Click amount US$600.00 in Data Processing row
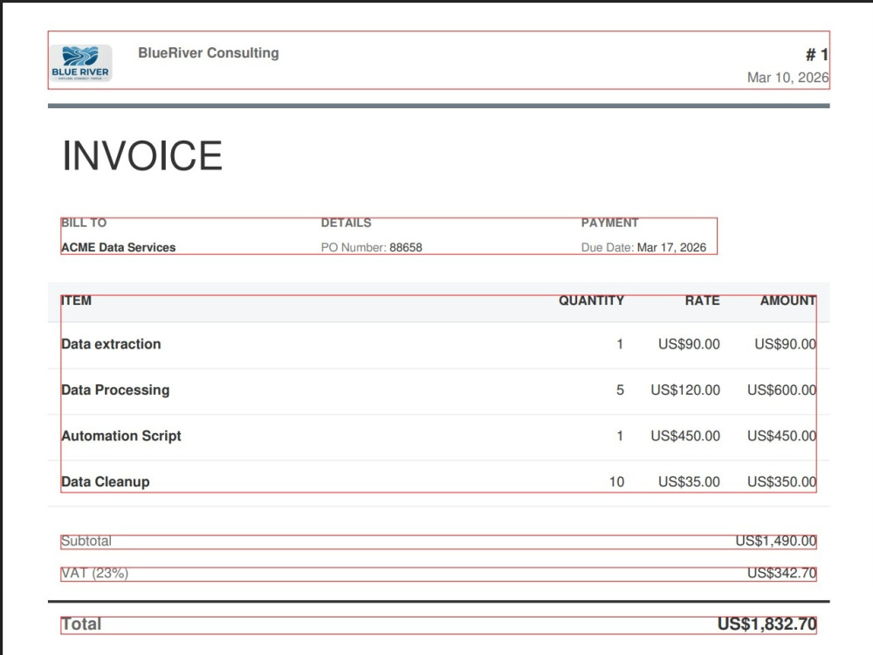This screenshot has height=655, width=873. pos(781,390)
